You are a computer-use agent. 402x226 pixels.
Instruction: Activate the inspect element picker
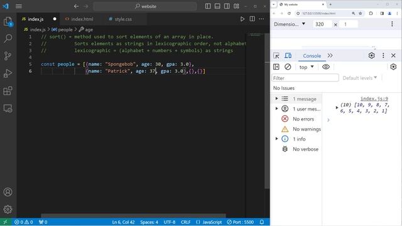pyautogui.click(x=276, y=56)
